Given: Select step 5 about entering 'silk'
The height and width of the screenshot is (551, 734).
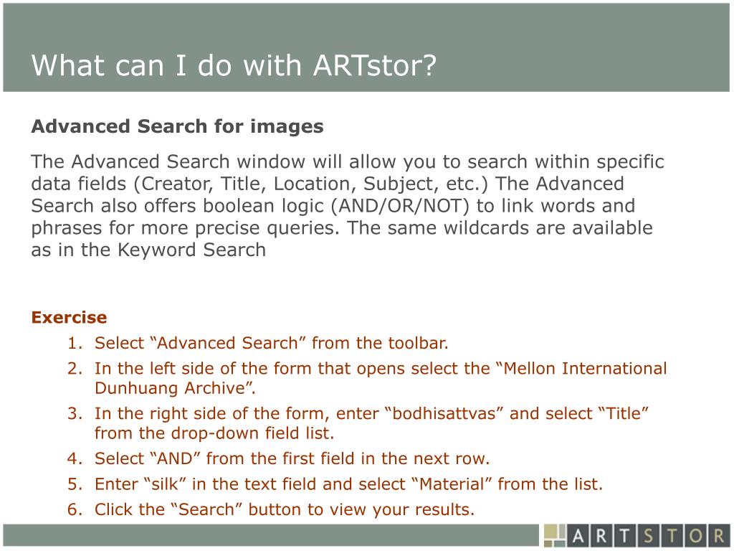Looking at the screenshot, I should coord(335,484).
